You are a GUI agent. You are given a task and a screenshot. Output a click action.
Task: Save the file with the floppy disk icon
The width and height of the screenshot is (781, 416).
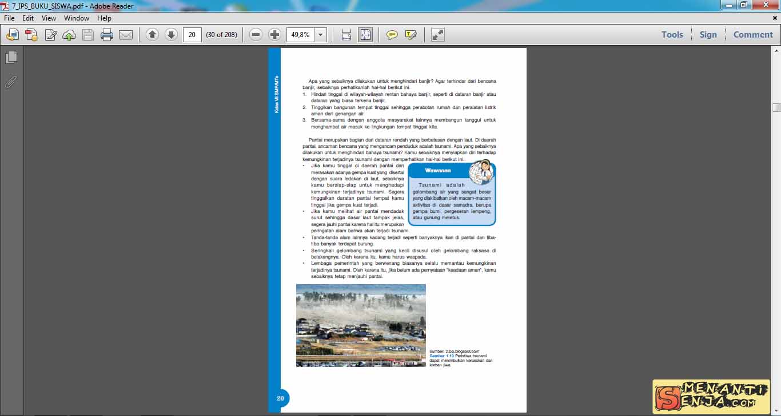pos(87,35)
